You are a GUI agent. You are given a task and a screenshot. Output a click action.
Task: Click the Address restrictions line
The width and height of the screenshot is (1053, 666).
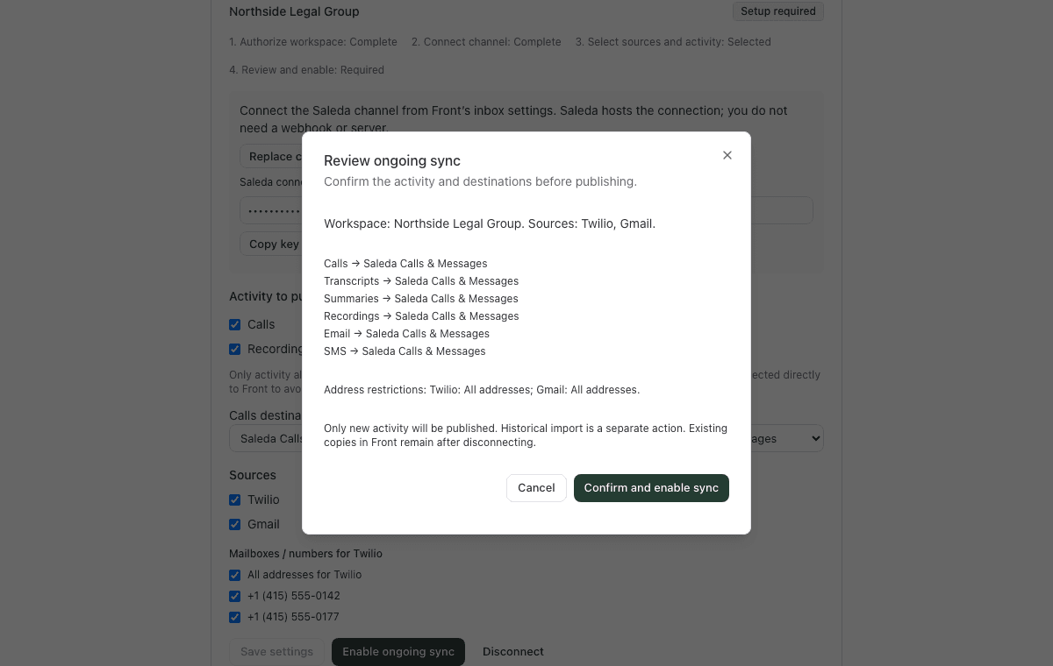(482, 390)
